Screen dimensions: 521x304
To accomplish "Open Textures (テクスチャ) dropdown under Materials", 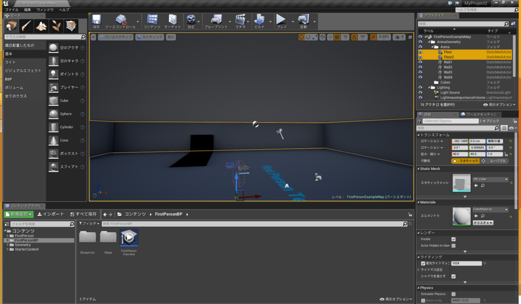I will [x=483, y=223].
